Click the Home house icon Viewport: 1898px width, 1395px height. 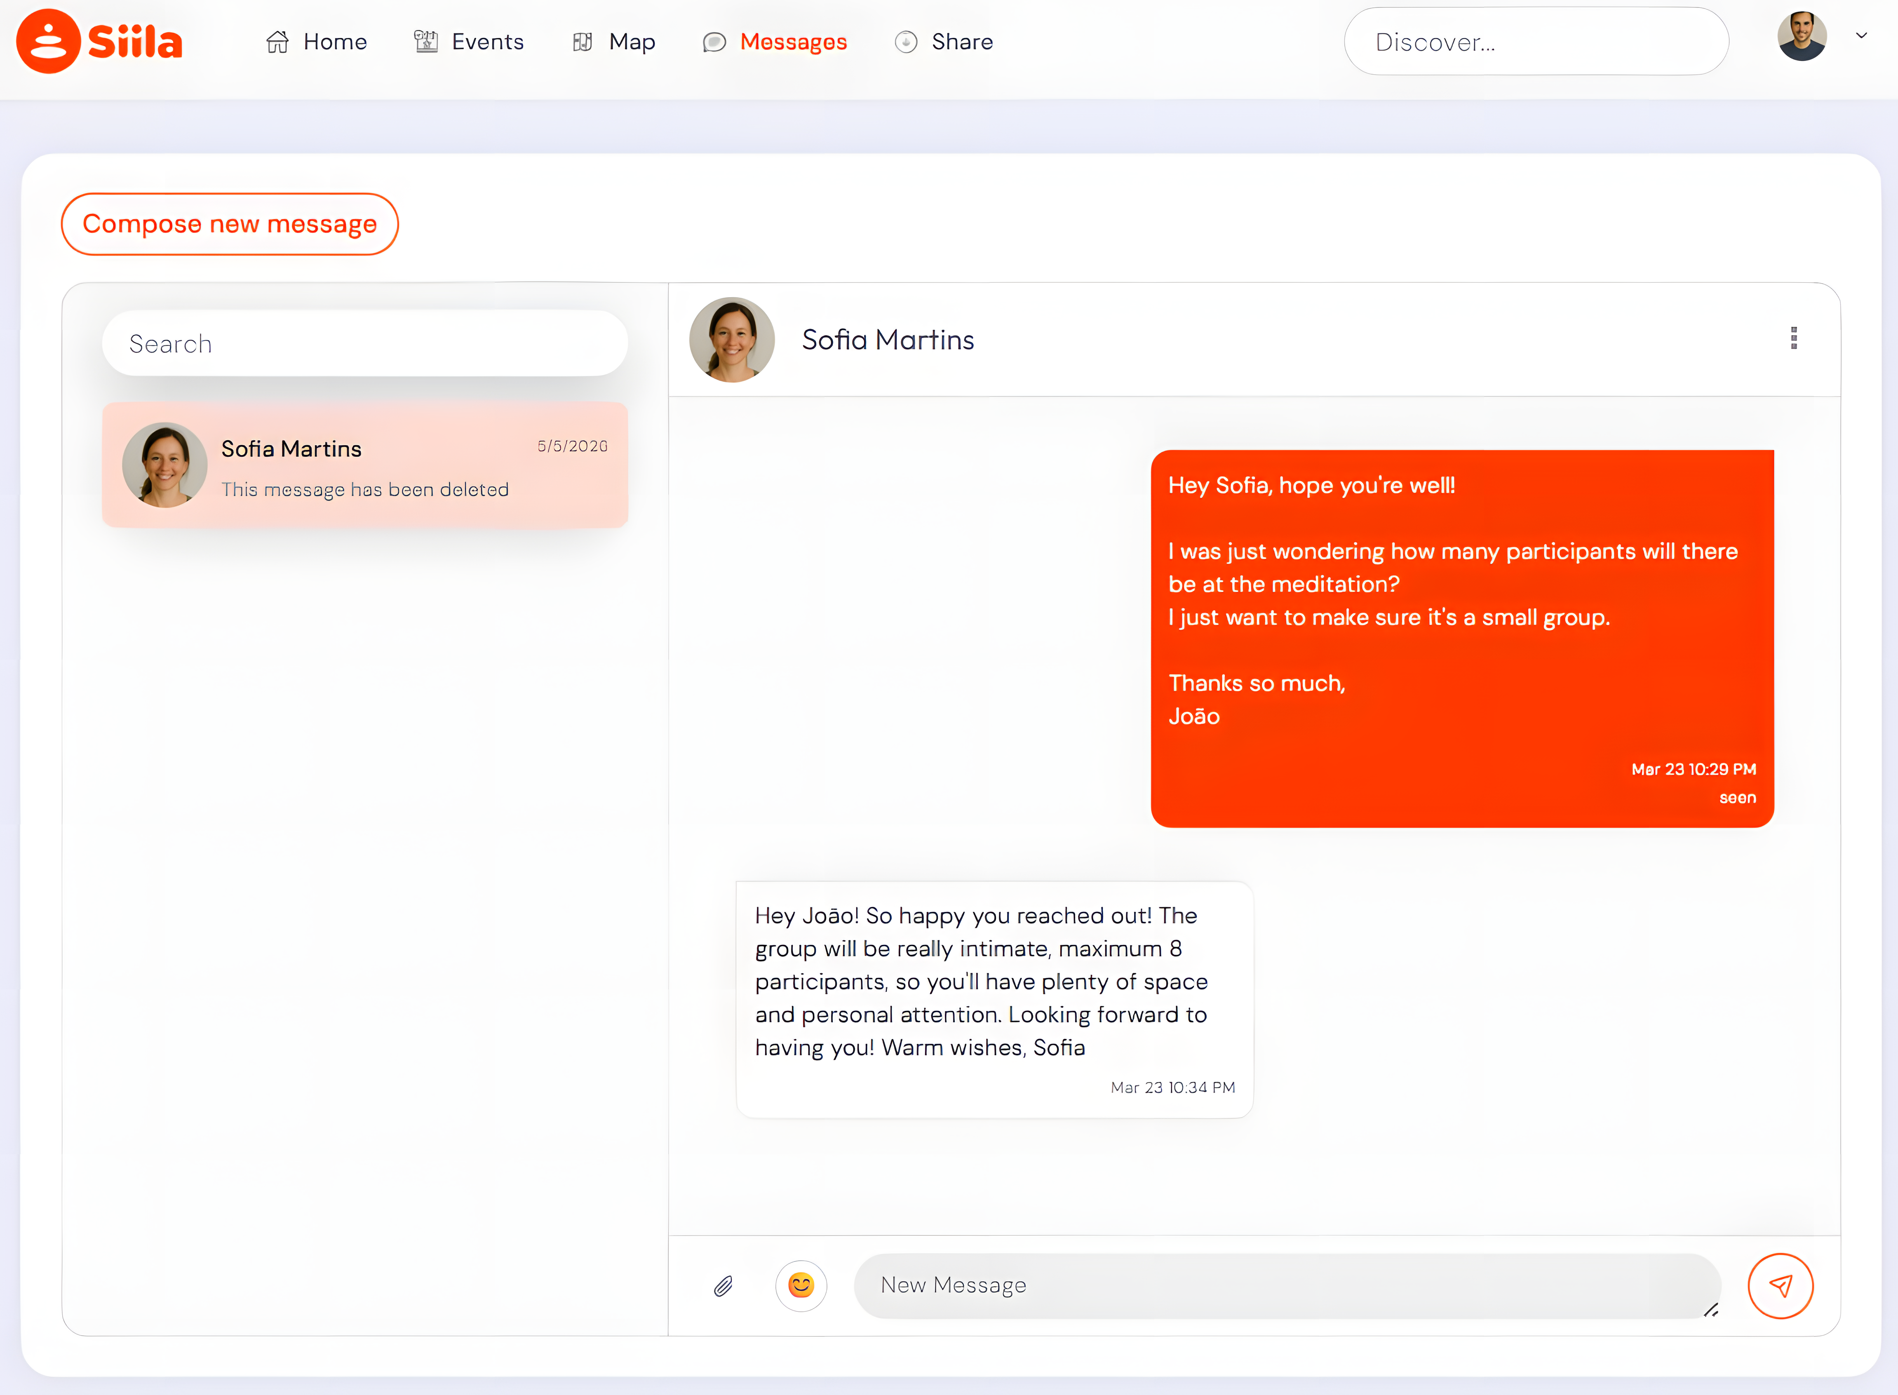click(277, 42)
